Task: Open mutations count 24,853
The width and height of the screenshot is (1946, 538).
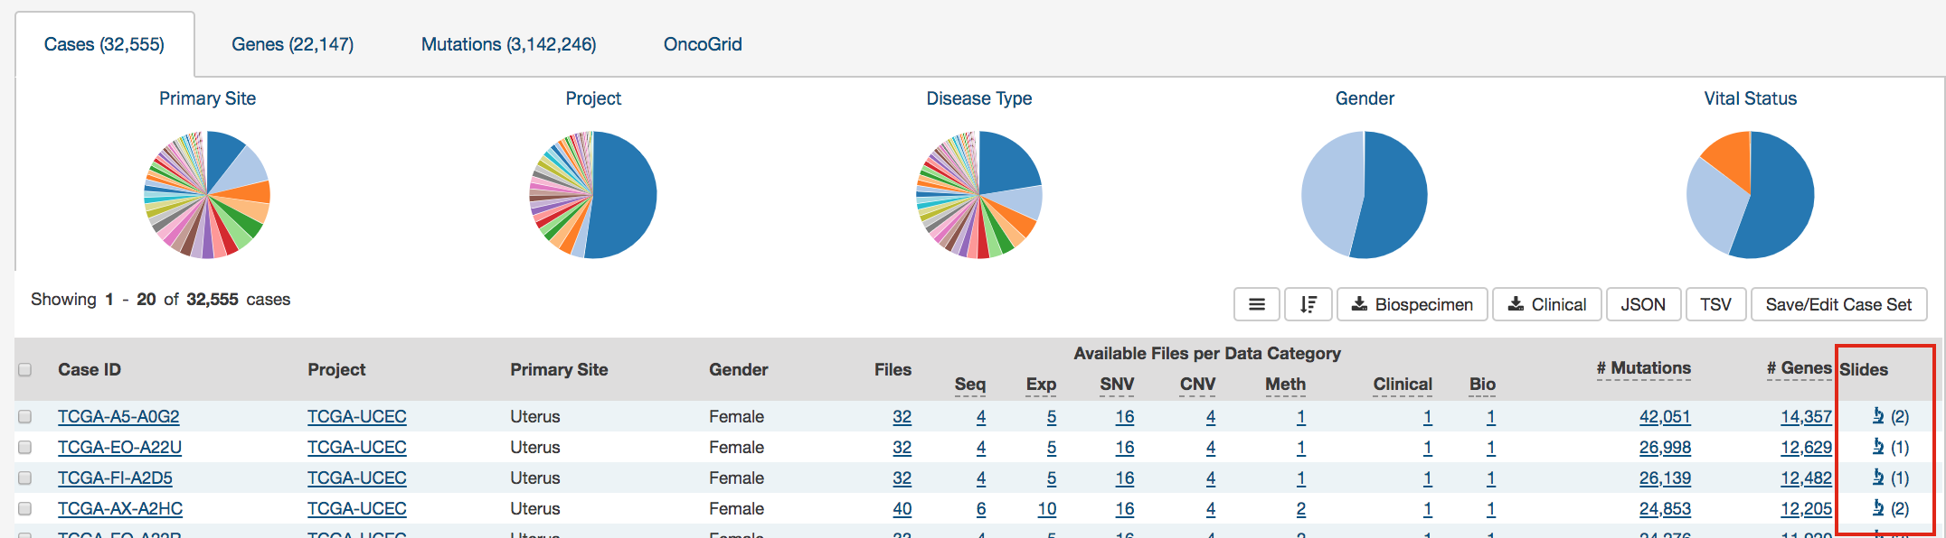Action: (1665, 508)
